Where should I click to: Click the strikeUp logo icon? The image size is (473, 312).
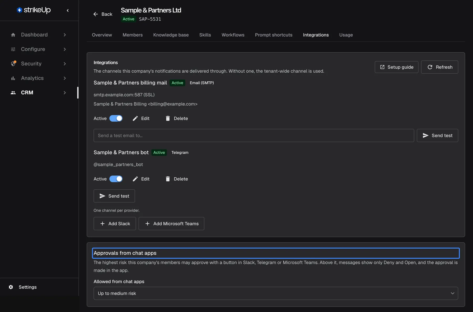pos(19,10)
